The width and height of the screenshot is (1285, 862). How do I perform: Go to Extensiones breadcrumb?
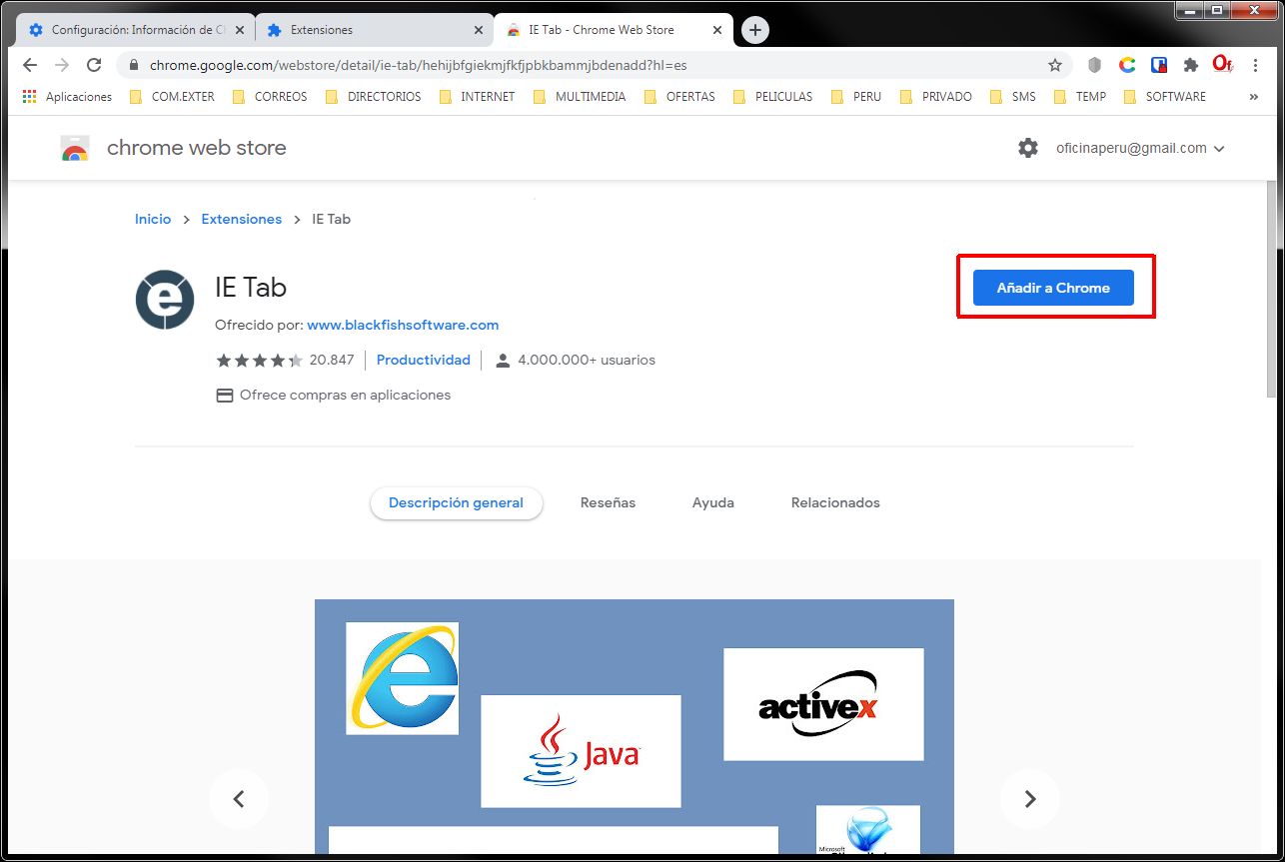pyautogui.click(x=242, y=219)
